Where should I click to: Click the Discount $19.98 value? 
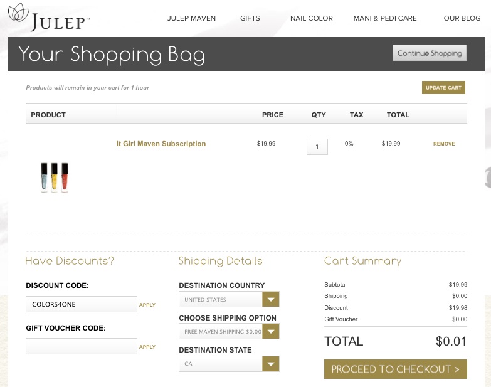click(458, 308)
